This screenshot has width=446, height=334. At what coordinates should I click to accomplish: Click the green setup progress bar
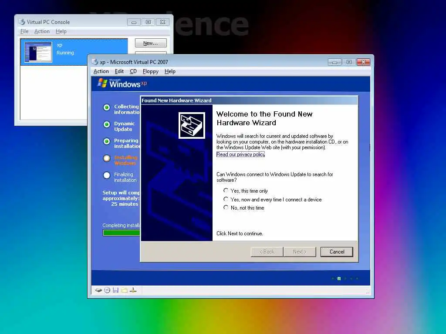(x=122, y=233)
